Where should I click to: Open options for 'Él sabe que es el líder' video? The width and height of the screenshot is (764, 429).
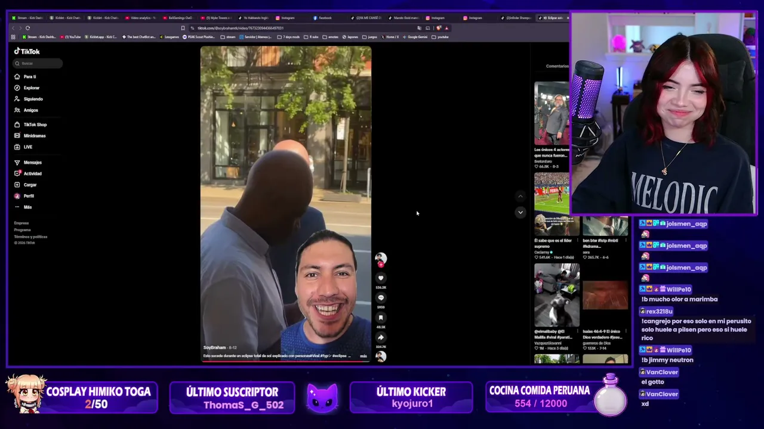point(577,240)
